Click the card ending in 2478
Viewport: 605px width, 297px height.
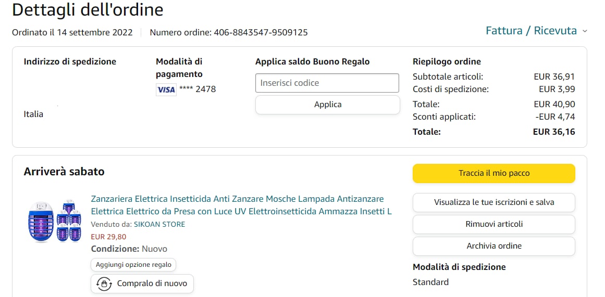point(197,89)
